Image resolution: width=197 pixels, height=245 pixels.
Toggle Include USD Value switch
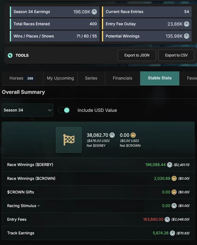click(x=64, y=110)
